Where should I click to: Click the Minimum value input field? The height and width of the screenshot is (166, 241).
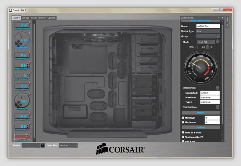point(212,118)
